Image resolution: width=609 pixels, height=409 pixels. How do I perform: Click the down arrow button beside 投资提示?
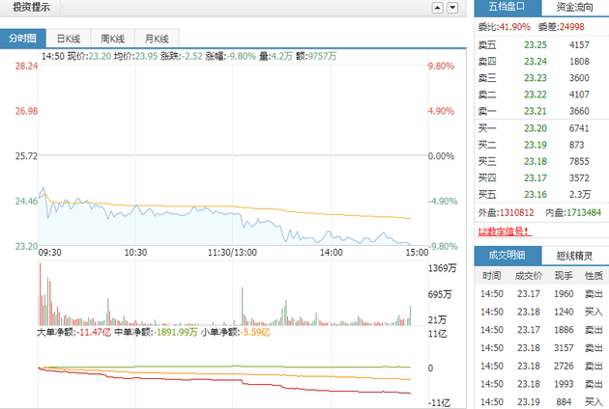[x=452, y=8]
